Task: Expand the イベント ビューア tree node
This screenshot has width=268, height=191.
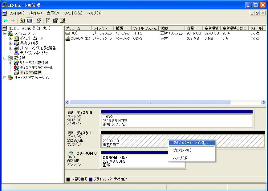Action: click(11, 38)
